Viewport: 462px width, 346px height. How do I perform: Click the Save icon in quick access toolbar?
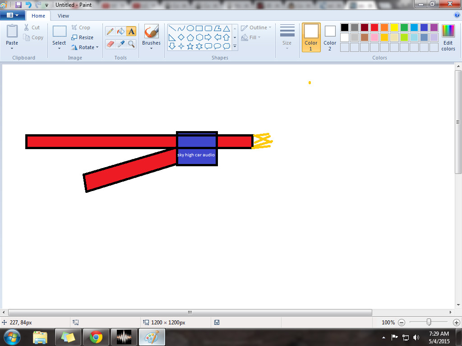pos(18,5)
